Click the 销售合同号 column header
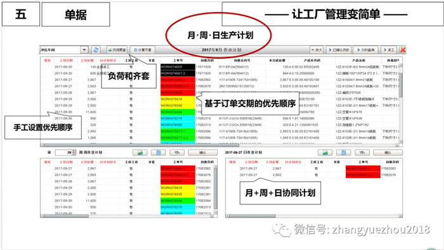 pos(242,61)
